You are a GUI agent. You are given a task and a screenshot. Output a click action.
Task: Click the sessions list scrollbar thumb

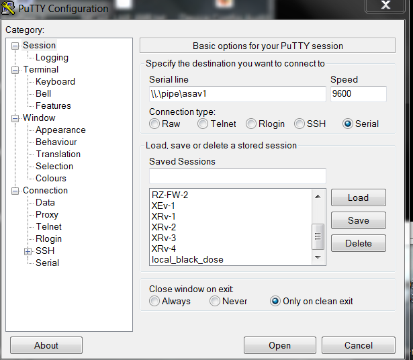coord(318,236)
